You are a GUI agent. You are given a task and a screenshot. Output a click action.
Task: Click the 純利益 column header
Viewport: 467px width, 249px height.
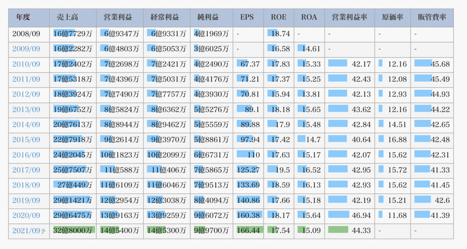point(208,17)
